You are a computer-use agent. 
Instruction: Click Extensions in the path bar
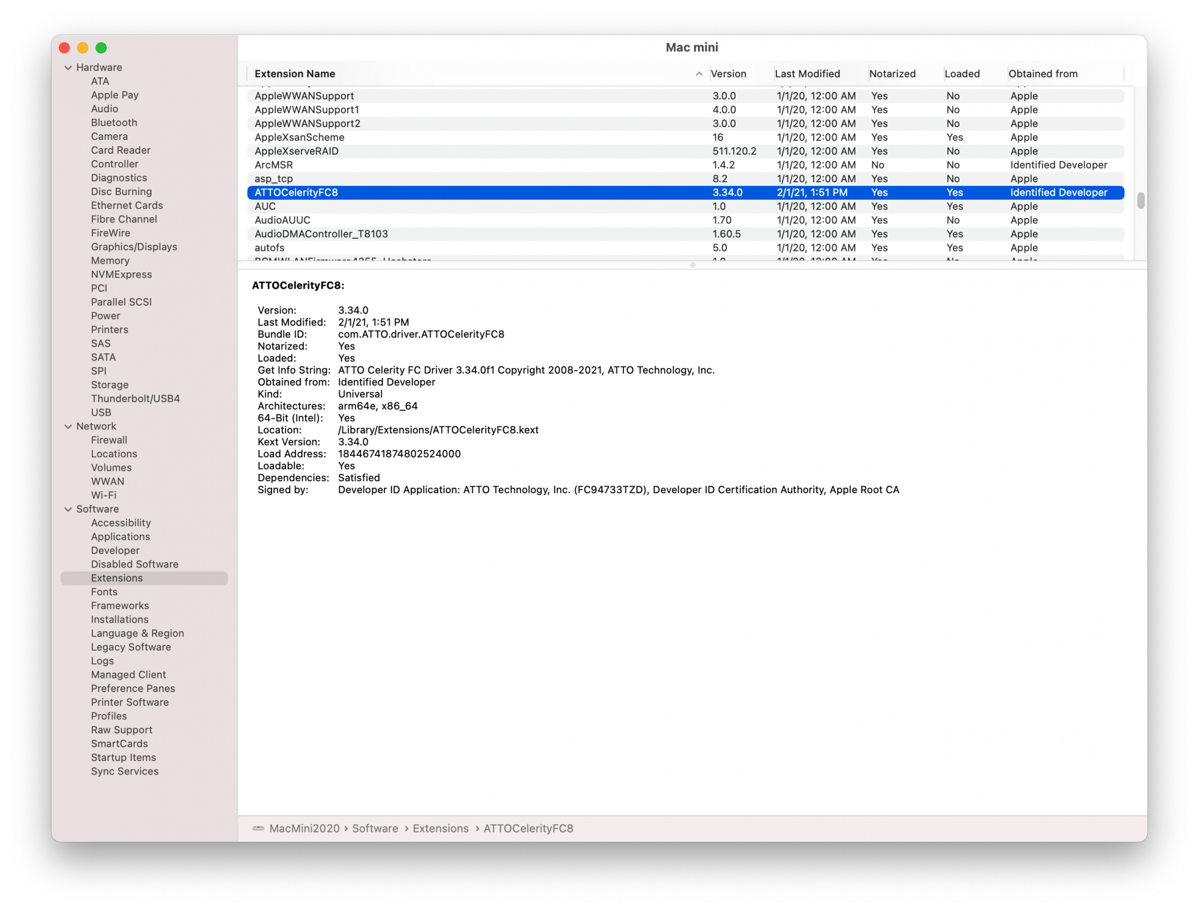(x=440, y=828)
